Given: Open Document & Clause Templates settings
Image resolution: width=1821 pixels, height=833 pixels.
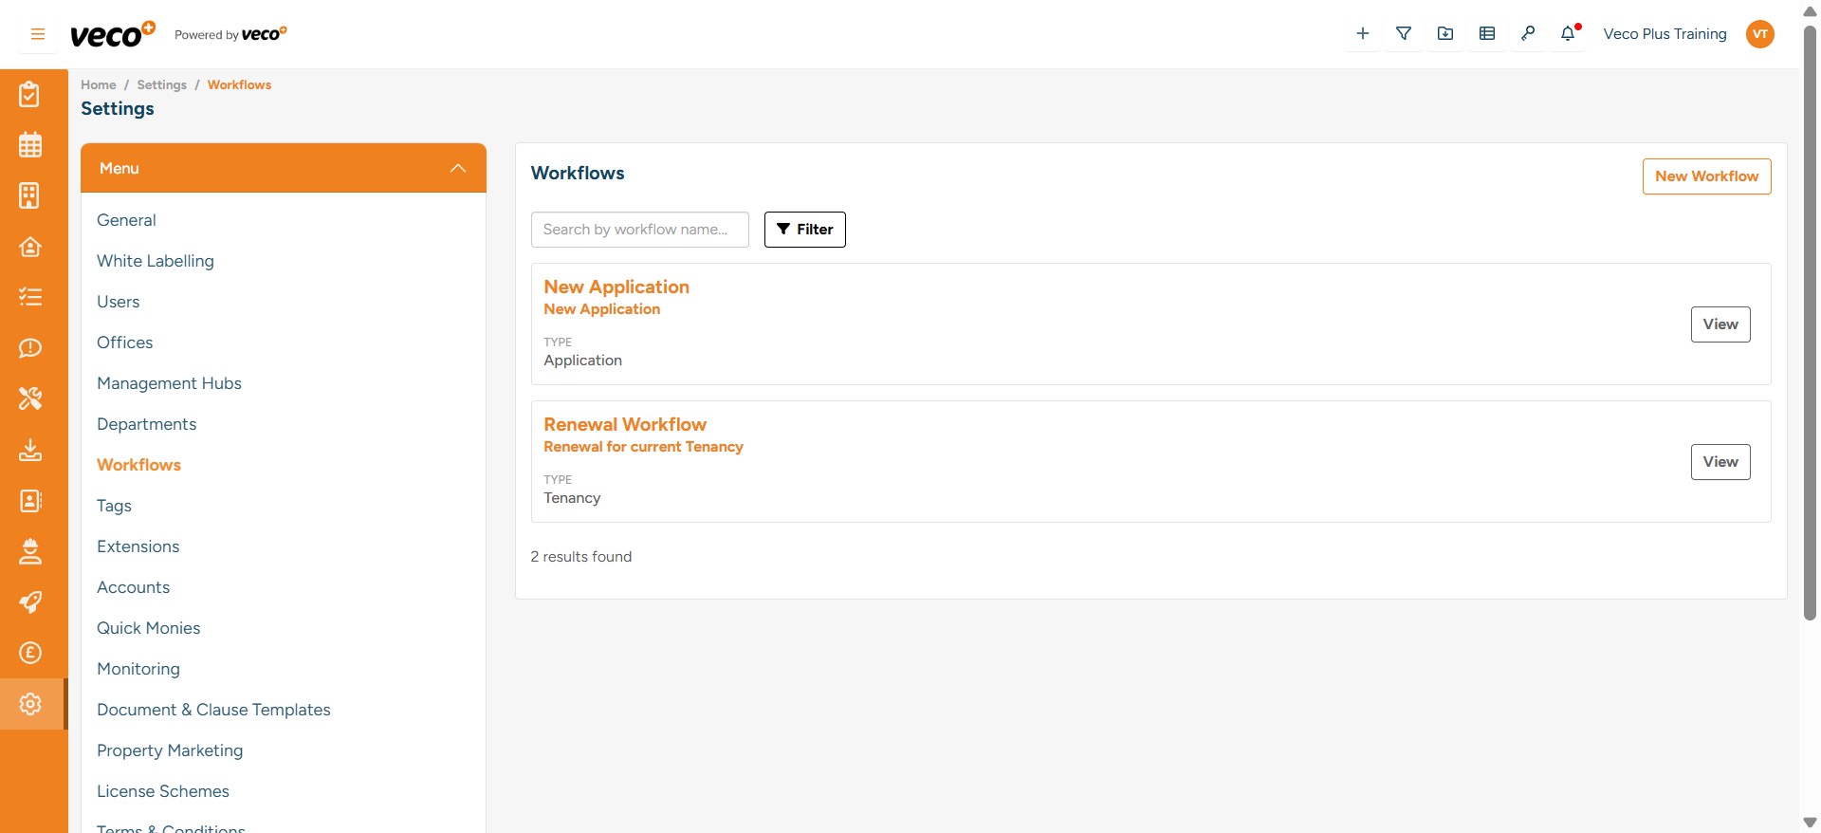Looking at the screenshot, I should 213,710.
